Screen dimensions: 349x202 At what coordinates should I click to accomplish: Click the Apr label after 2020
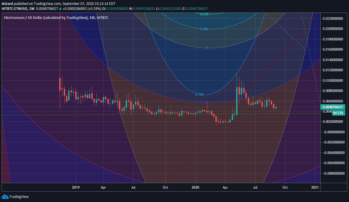point(225,187)
